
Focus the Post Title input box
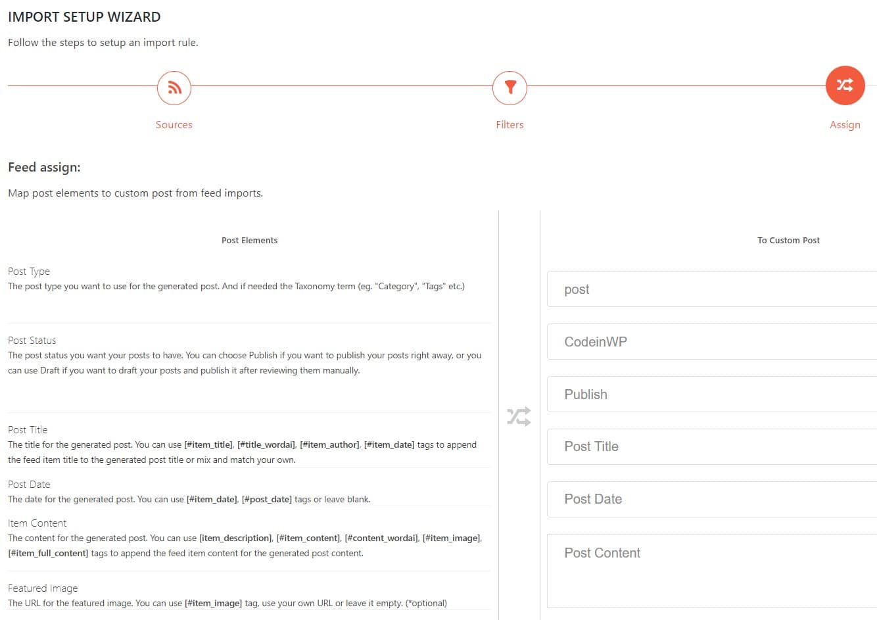click(710, 446)
